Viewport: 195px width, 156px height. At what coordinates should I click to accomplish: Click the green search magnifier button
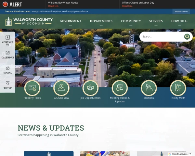(187, 37)
